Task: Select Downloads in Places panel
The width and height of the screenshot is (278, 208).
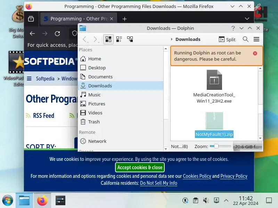Action: click(120, 86)
